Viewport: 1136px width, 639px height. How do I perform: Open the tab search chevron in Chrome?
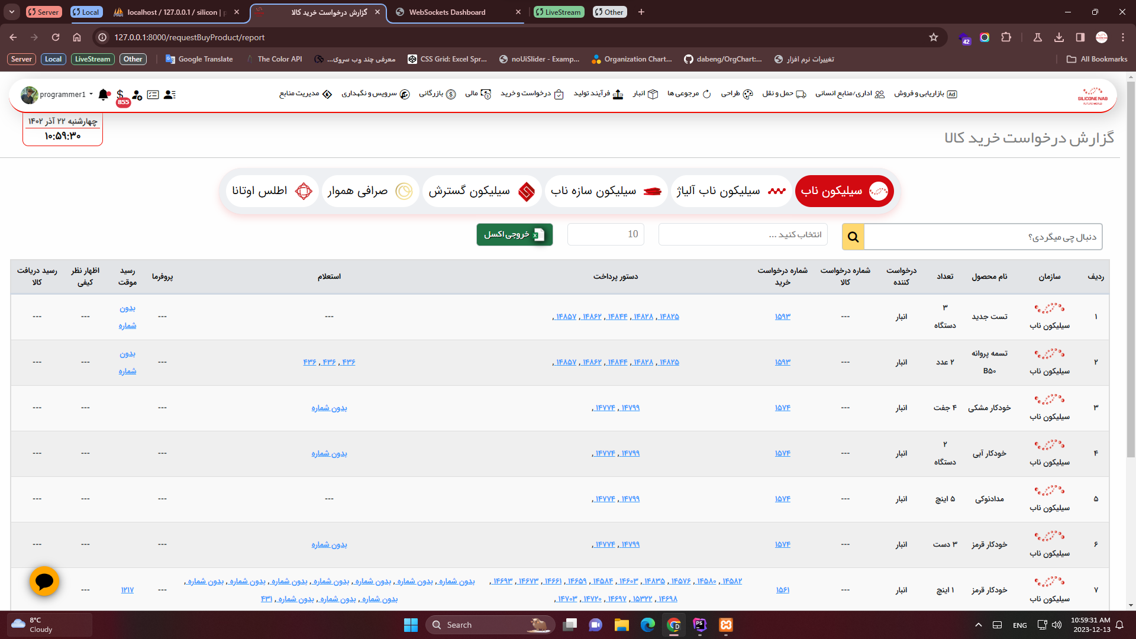pos(12,12)
